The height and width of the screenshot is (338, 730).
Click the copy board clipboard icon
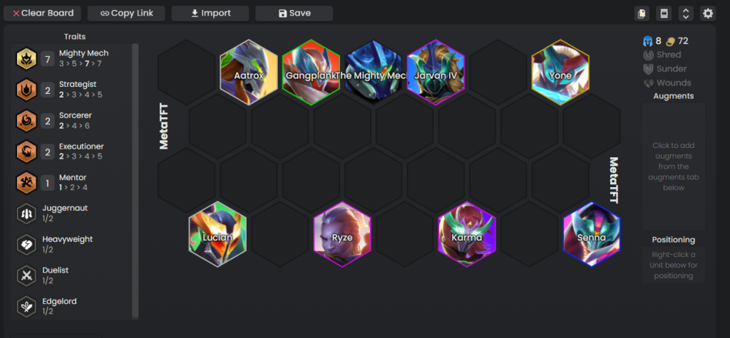642,14
